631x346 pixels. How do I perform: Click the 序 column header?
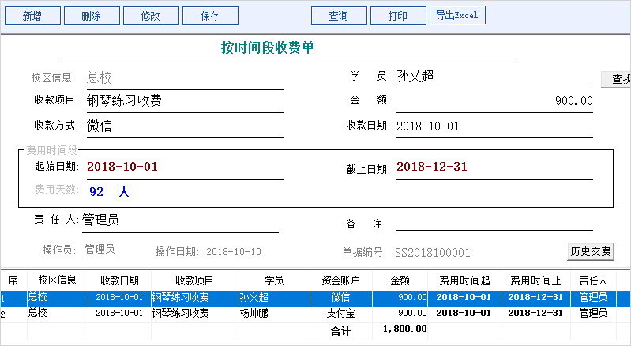13,280
